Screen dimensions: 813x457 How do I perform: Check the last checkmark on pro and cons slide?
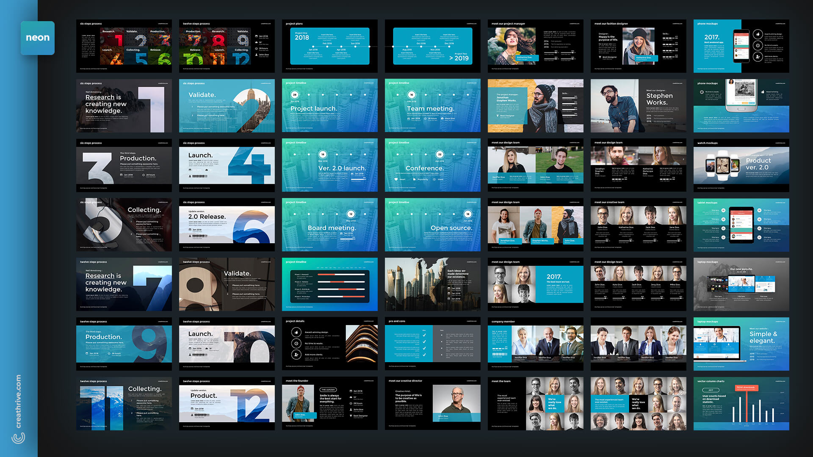(424, 355)
